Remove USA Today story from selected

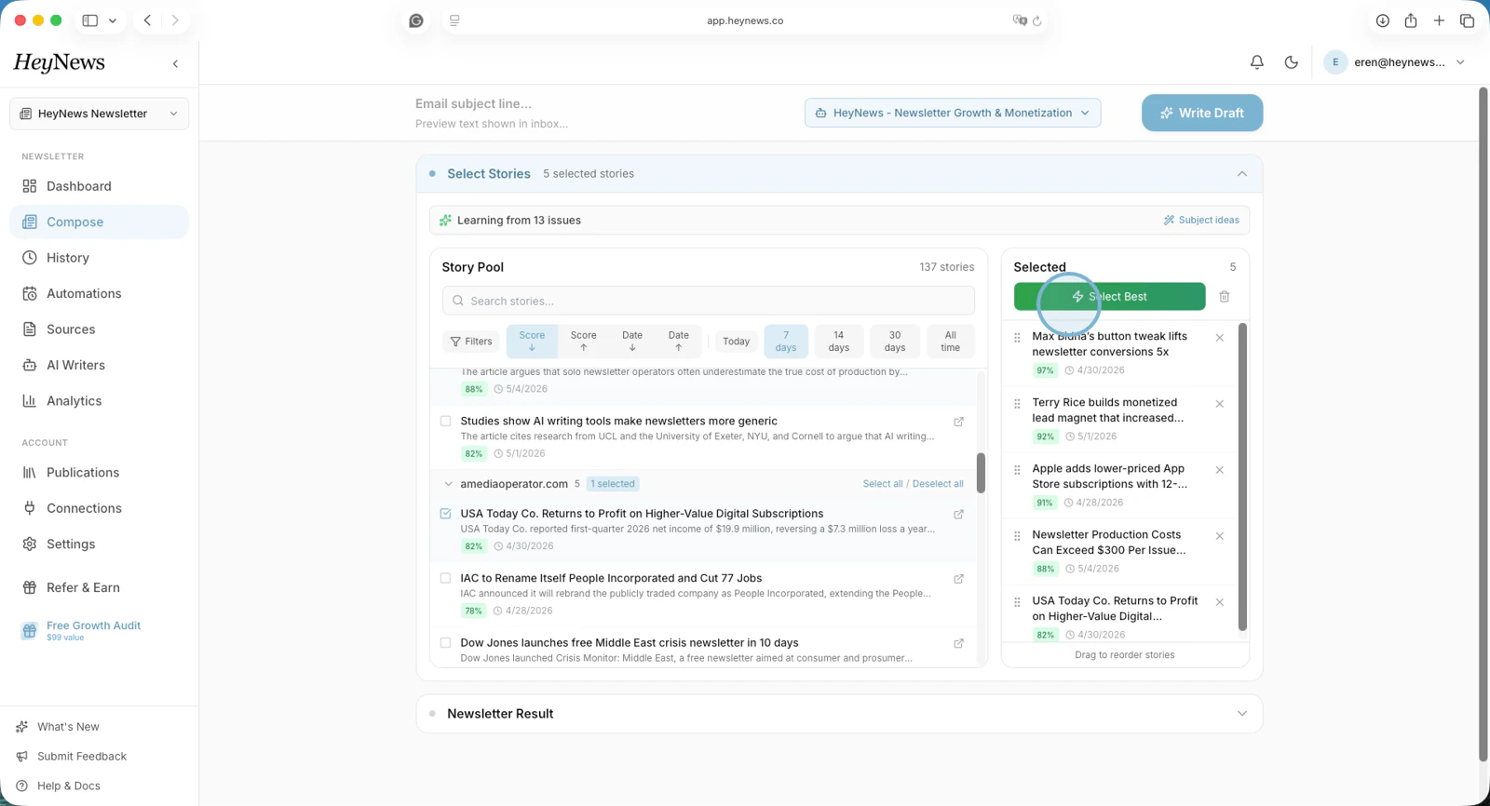1219,602
